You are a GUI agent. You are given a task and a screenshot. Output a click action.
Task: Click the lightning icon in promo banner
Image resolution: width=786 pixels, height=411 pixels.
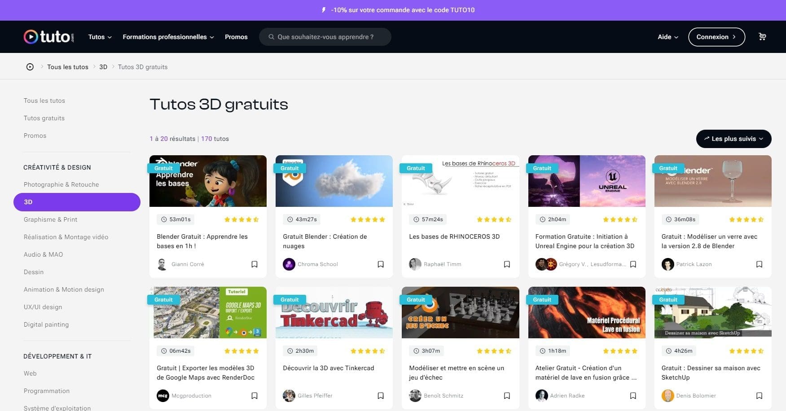324,10
